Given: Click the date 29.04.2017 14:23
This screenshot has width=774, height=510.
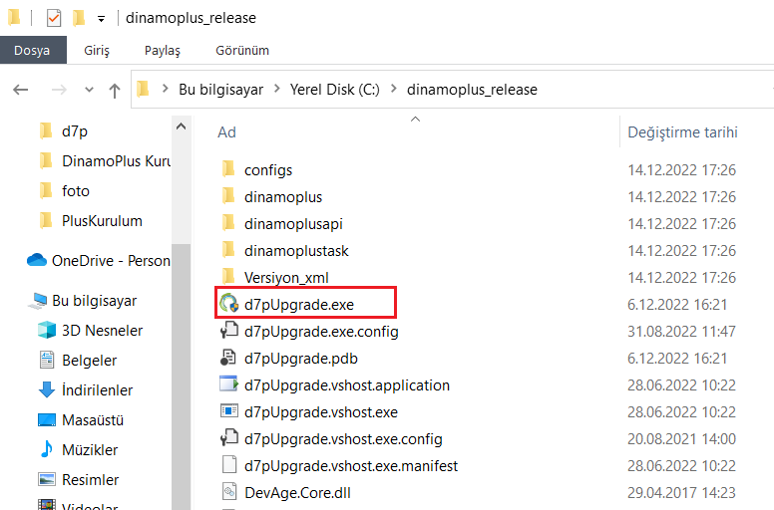Looking at the screenshot, I should [681, 493].
